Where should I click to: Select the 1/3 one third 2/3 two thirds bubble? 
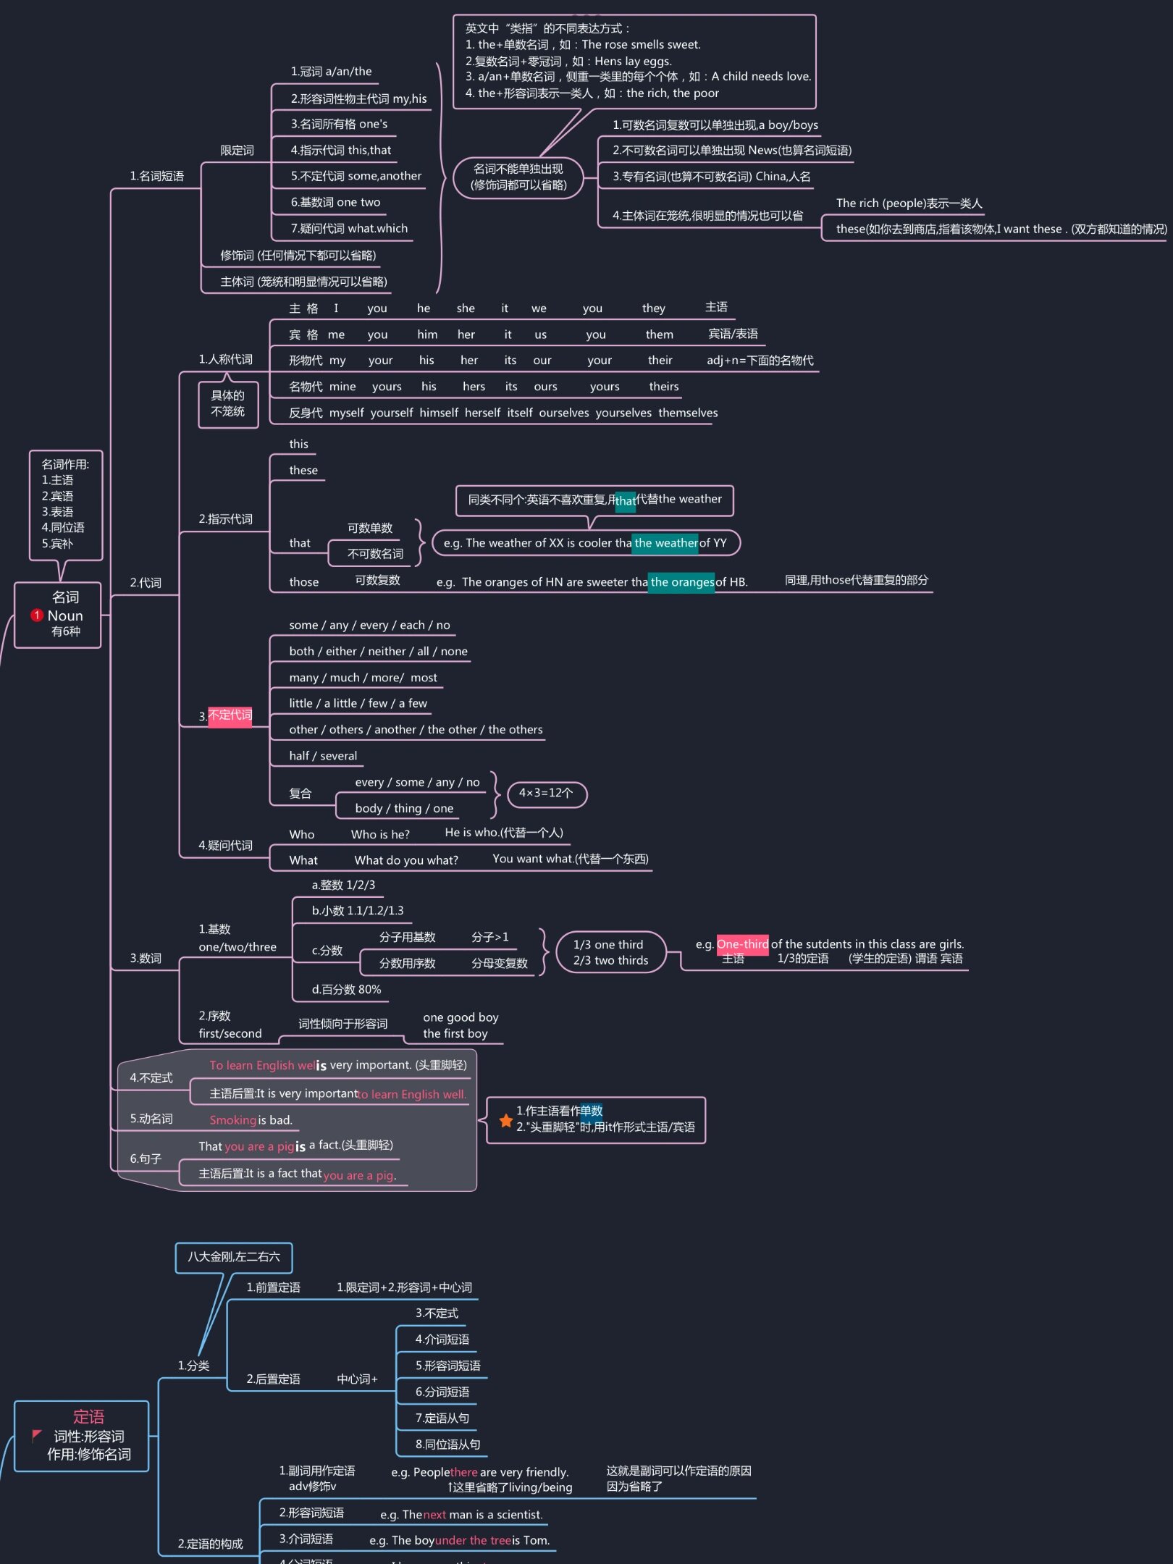(610, 952)
